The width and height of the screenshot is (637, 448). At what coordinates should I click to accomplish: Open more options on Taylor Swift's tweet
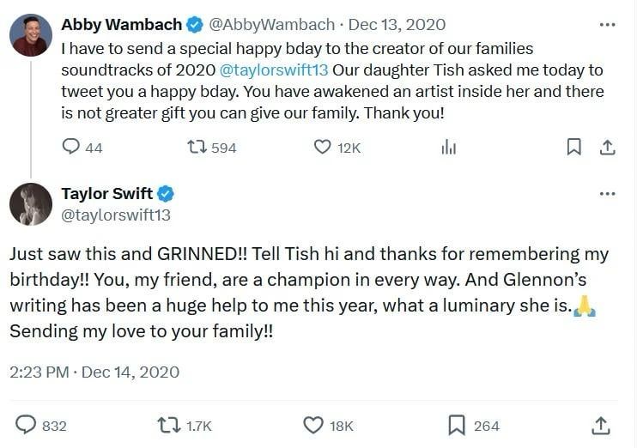[x=607, y=194]
